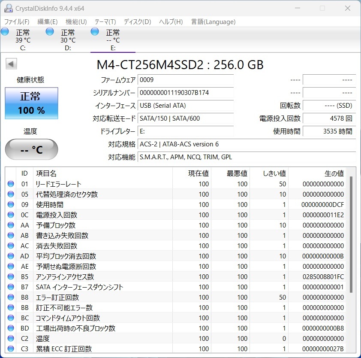Click the しきい値 column header
Viewport: 361px width, 358px height.
point(269,173)
